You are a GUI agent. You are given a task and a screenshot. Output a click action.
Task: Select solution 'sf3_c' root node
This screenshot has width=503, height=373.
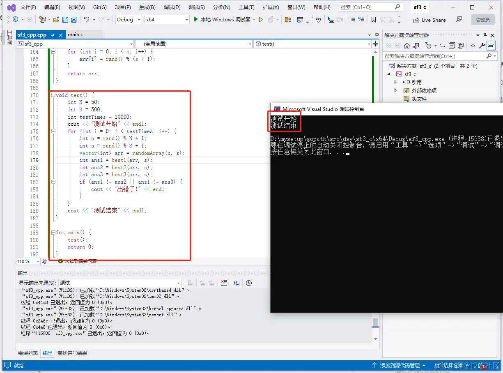click(x=433, y=66)
